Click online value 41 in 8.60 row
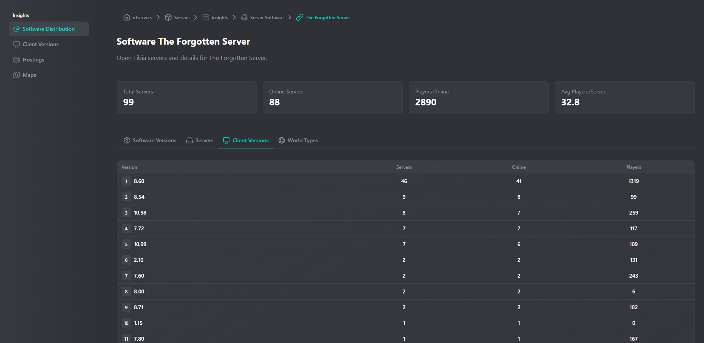This screenshot has height=343, width=704. [x=519, y=181]
